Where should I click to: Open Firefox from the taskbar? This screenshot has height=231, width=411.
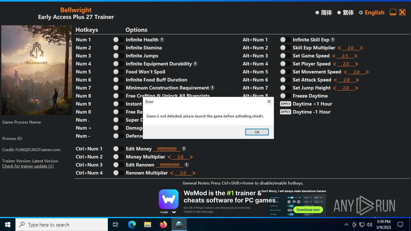pos(163,225)
